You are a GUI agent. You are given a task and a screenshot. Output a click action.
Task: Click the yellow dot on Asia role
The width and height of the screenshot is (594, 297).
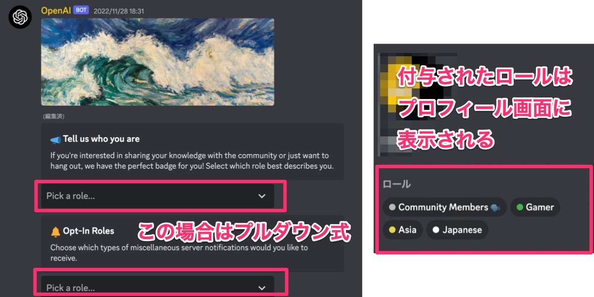tap(393, 230)
